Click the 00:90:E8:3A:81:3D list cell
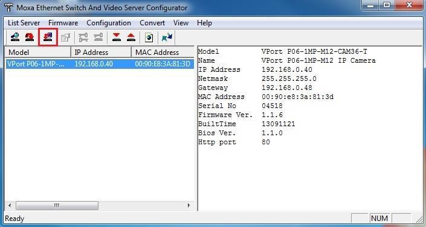Screen dimensions: 426x227 click(x=163, y=64)
